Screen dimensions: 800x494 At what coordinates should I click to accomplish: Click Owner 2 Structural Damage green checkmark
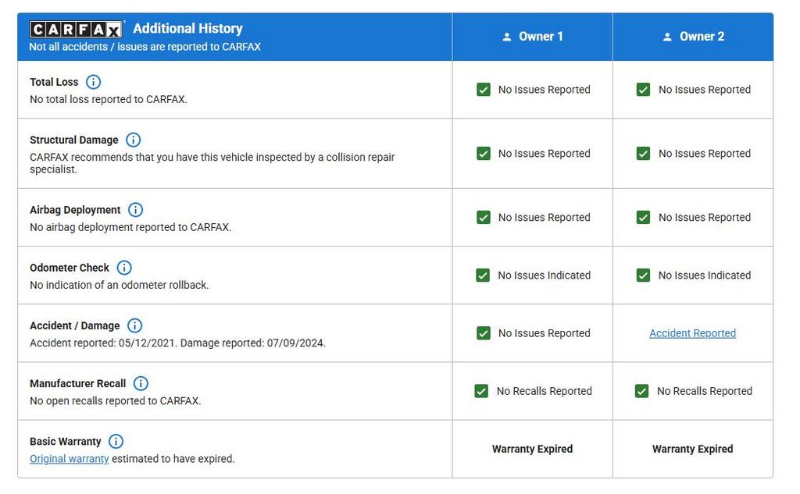pyautogui.click(x=643, y=154)
